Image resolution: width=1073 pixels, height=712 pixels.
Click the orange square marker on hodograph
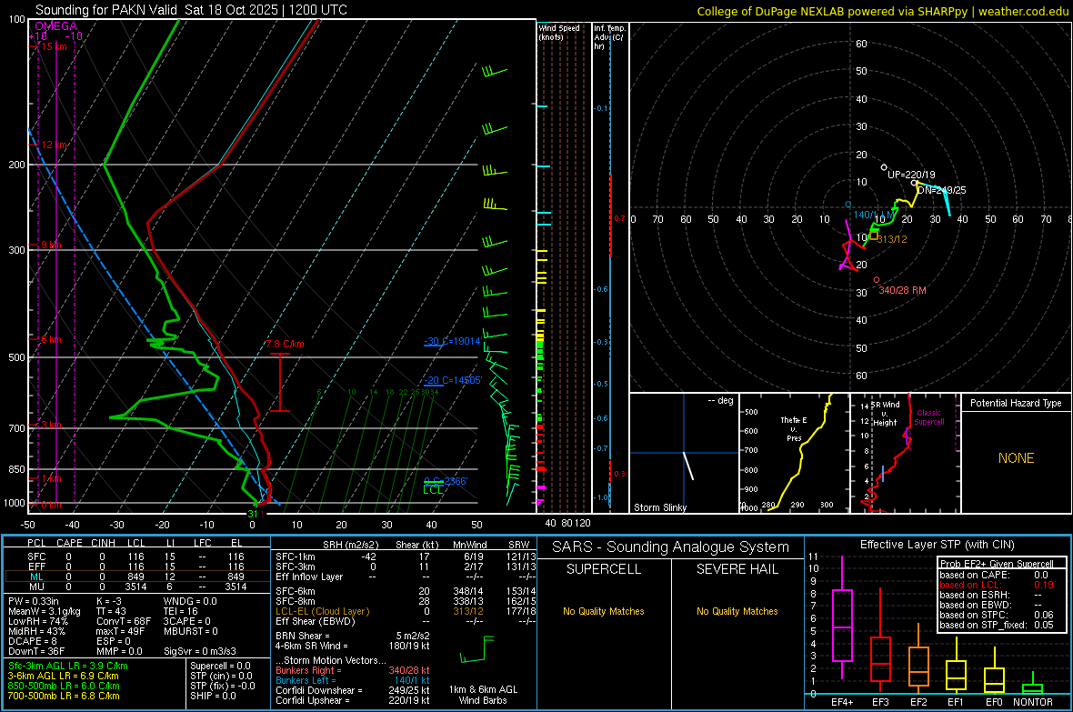(873, 236)
